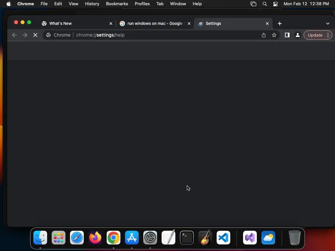
Task: Open the Help menu
Action: (x=197, y=4)
